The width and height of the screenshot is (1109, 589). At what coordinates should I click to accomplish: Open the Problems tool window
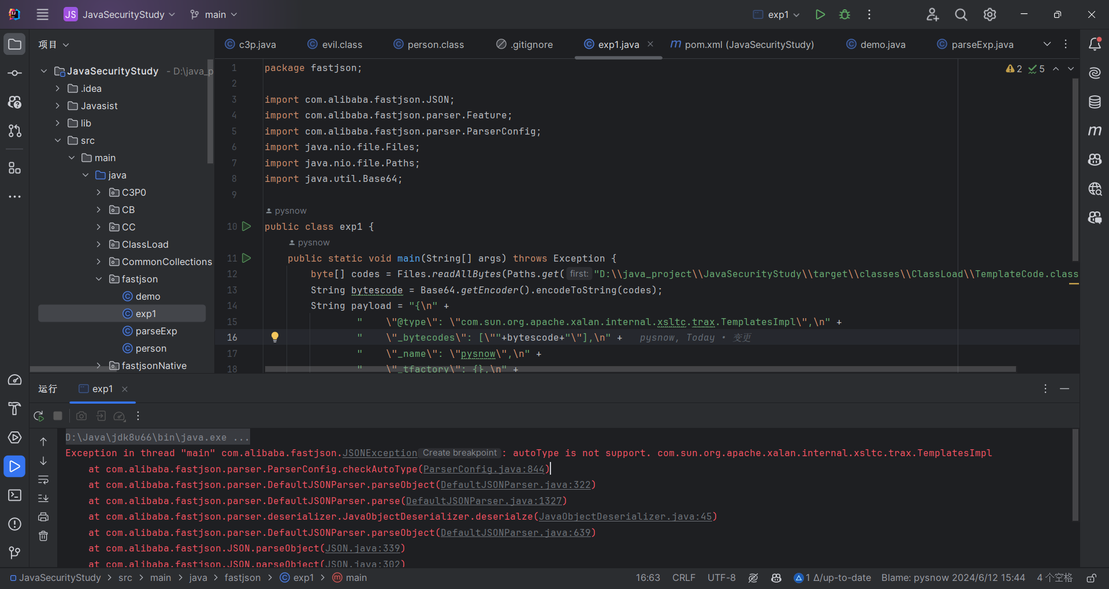point(14,524)
